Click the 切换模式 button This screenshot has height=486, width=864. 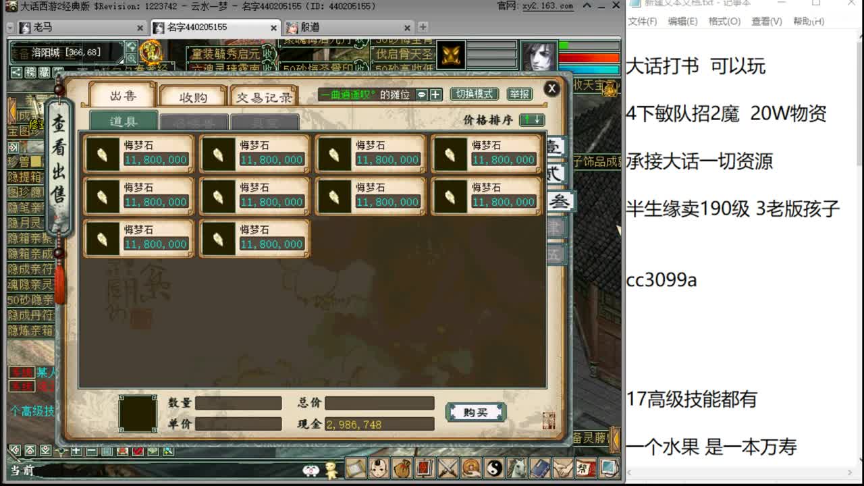pyautogui.click(x=474, y=94)
